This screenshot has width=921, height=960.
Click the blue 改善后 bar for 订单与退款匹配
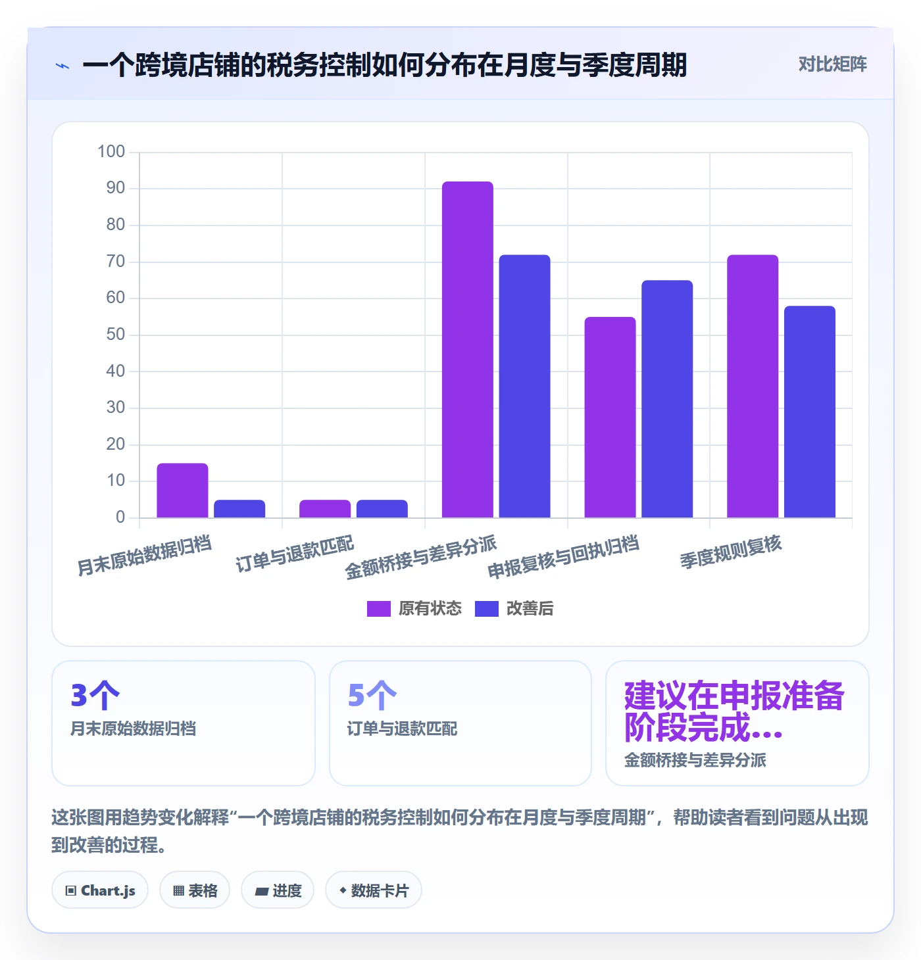pos(382,509)
